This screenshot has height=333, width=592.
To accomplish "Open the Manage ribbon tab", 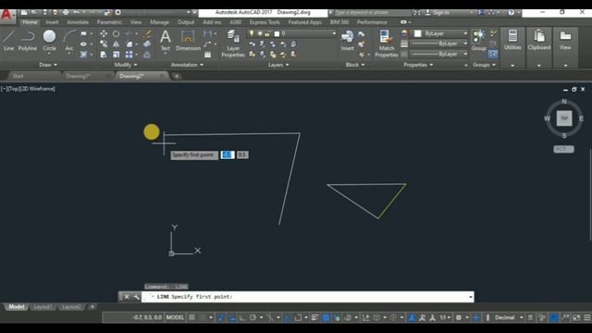I will [159, 22].
